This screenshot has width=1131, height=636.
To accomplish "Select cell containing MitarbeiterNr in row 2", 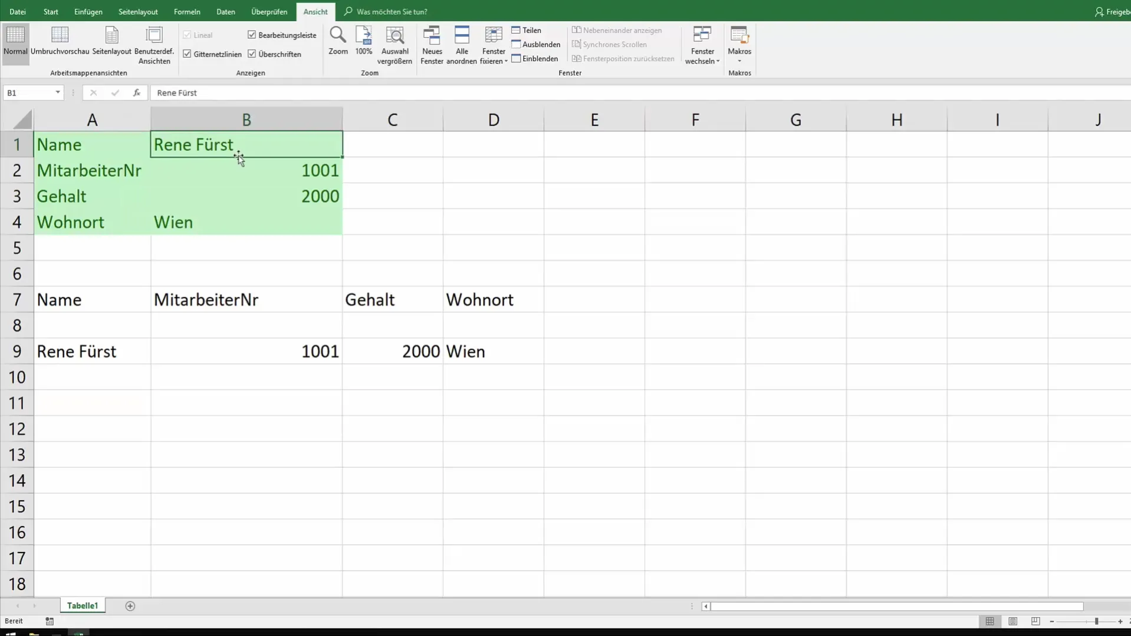I will (93, 170).
